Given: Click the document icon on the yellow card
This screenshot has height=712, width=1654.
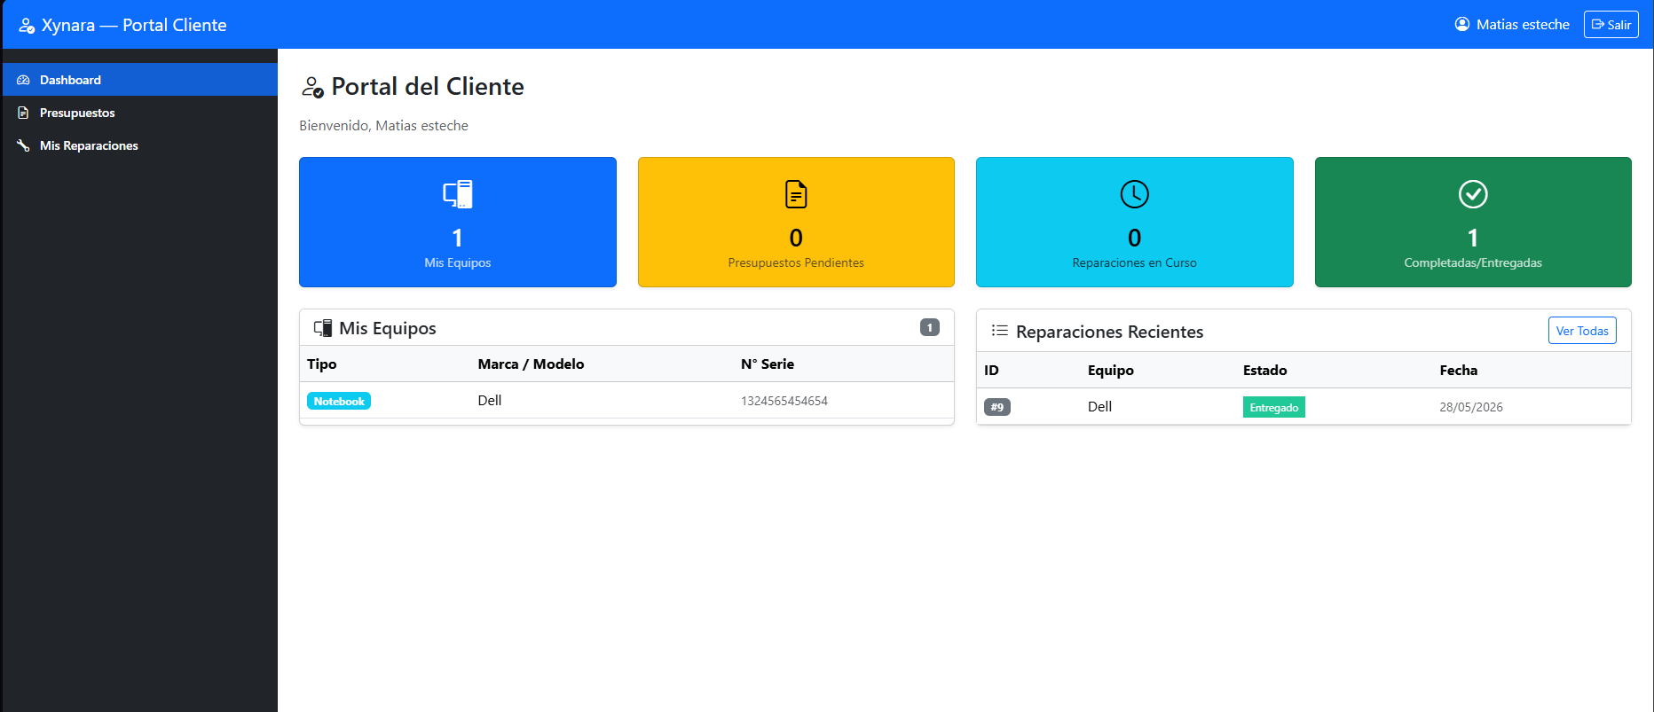Looking at the screenshot, I should click(796, 194).
